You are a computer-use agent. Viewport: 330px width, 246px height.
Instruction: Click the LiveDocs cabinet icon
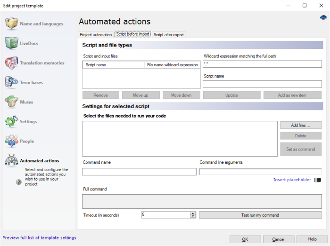(12, 43)
